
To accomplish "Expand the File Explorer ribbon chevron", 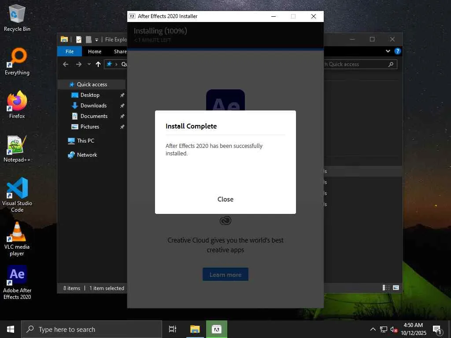I will tap(388, 51).
